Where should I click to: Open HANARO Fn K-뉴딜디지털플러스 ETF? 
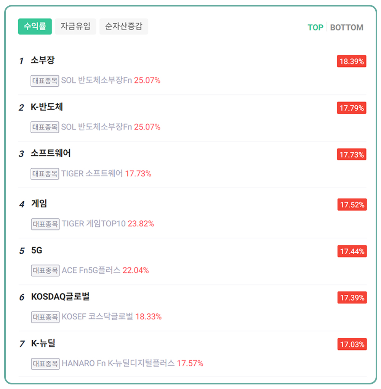pyautogui.click(x=118, y=363)
